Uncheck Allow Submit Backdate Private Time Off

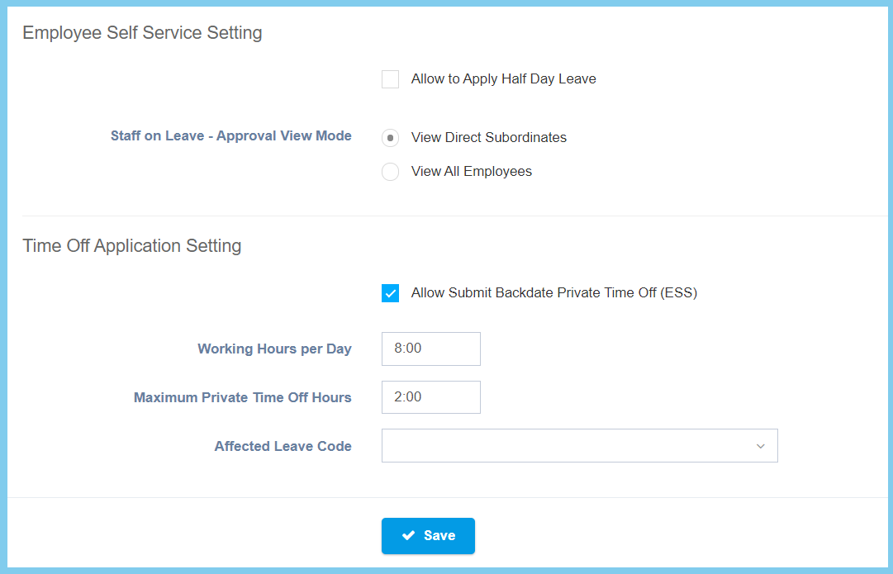pos(390,293)
